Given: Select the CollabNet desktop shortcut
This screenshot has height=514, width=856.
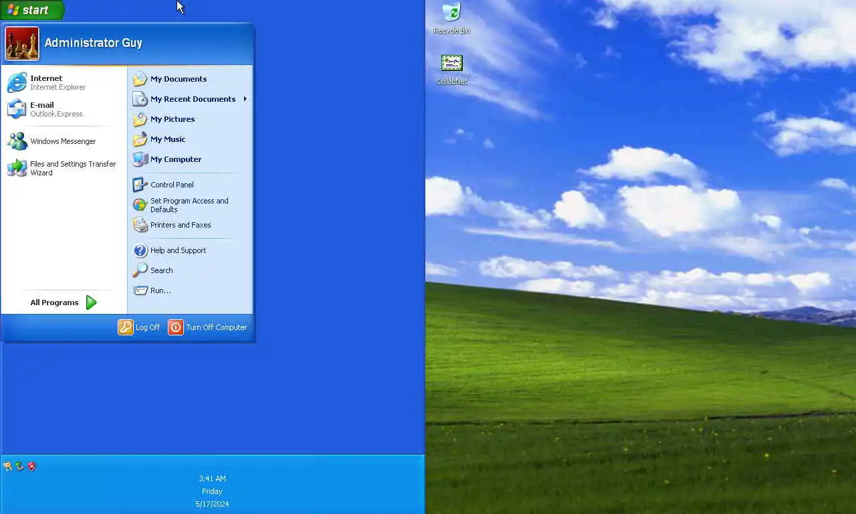Looking at the screenshot, I should click(452, 70).
